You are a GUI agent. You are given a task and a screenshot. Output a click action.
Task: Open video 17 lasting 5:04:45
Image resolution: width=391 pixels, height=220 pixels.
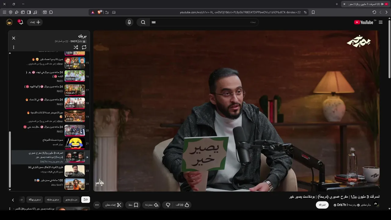coord(75,90)
